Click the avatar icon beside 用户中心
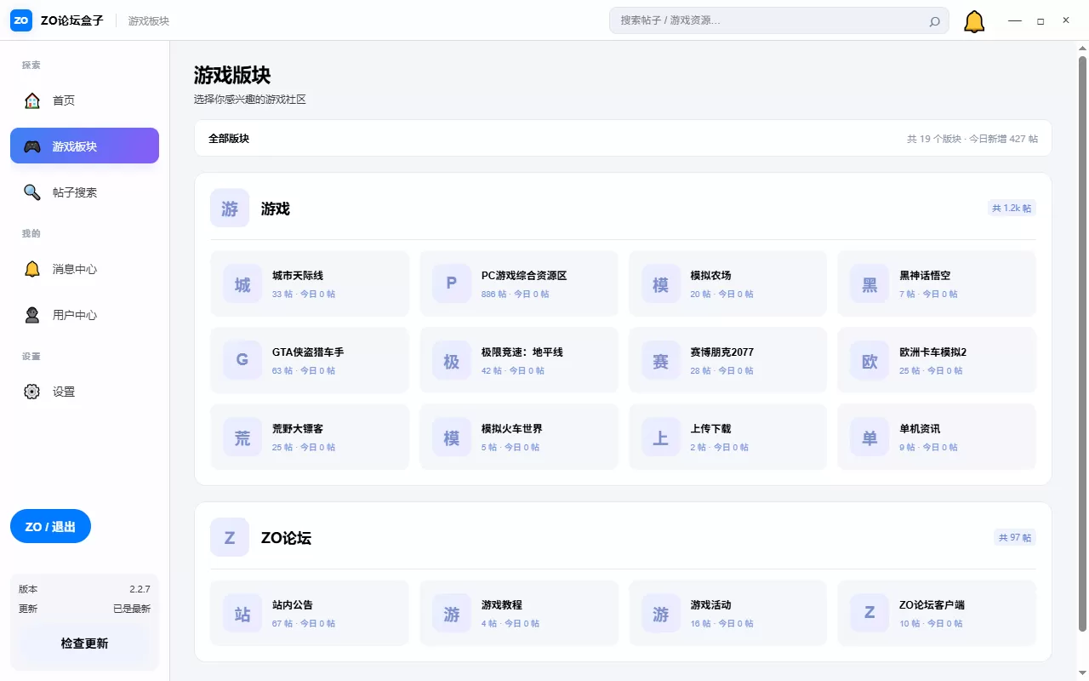 pos(32,315)
